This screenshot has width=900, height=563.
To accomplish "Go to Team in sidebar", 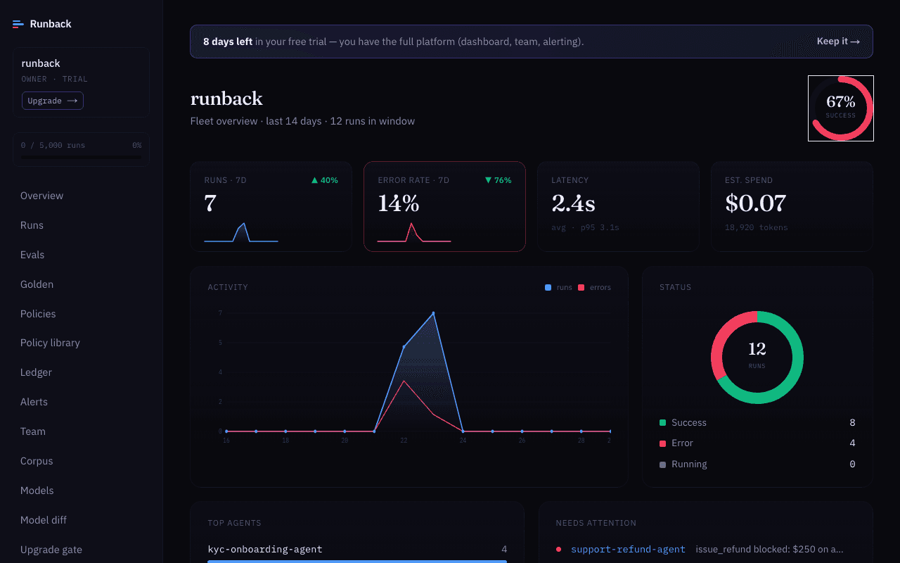I will tap(33, 431).
